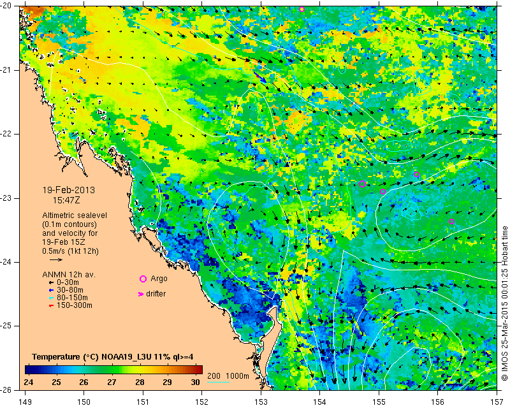
Task: Click the '0.5m/s (1kt 12h)' scale label
Action: [70, 251]
